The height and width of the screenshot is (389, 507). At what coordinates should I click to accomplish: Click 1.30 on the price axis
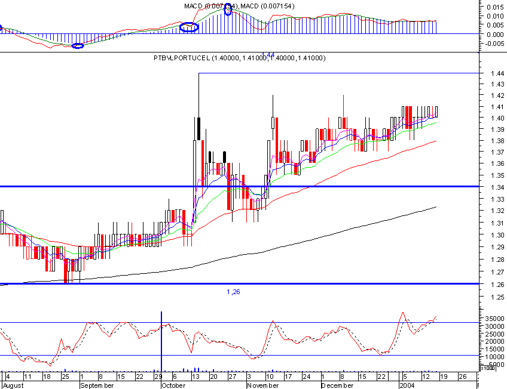click(497, 235)
